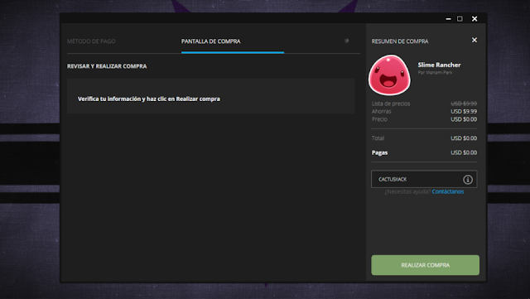The width and height of the screenshot is (530, 299).
Task: Close the RESUMEN DE COMPRA panel
Action: coord(475,40)
